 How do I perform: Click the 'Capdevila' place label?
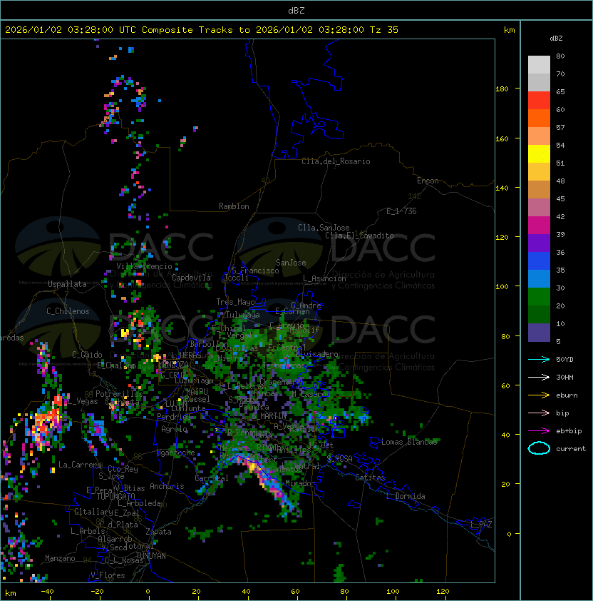tap(191, 278)
